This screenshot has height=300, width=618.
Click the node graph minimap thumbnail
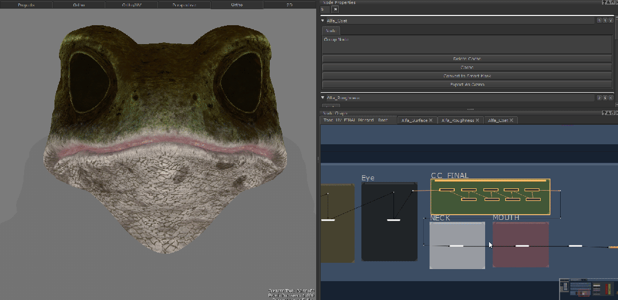pyautogui.click(x=588, y=288)
